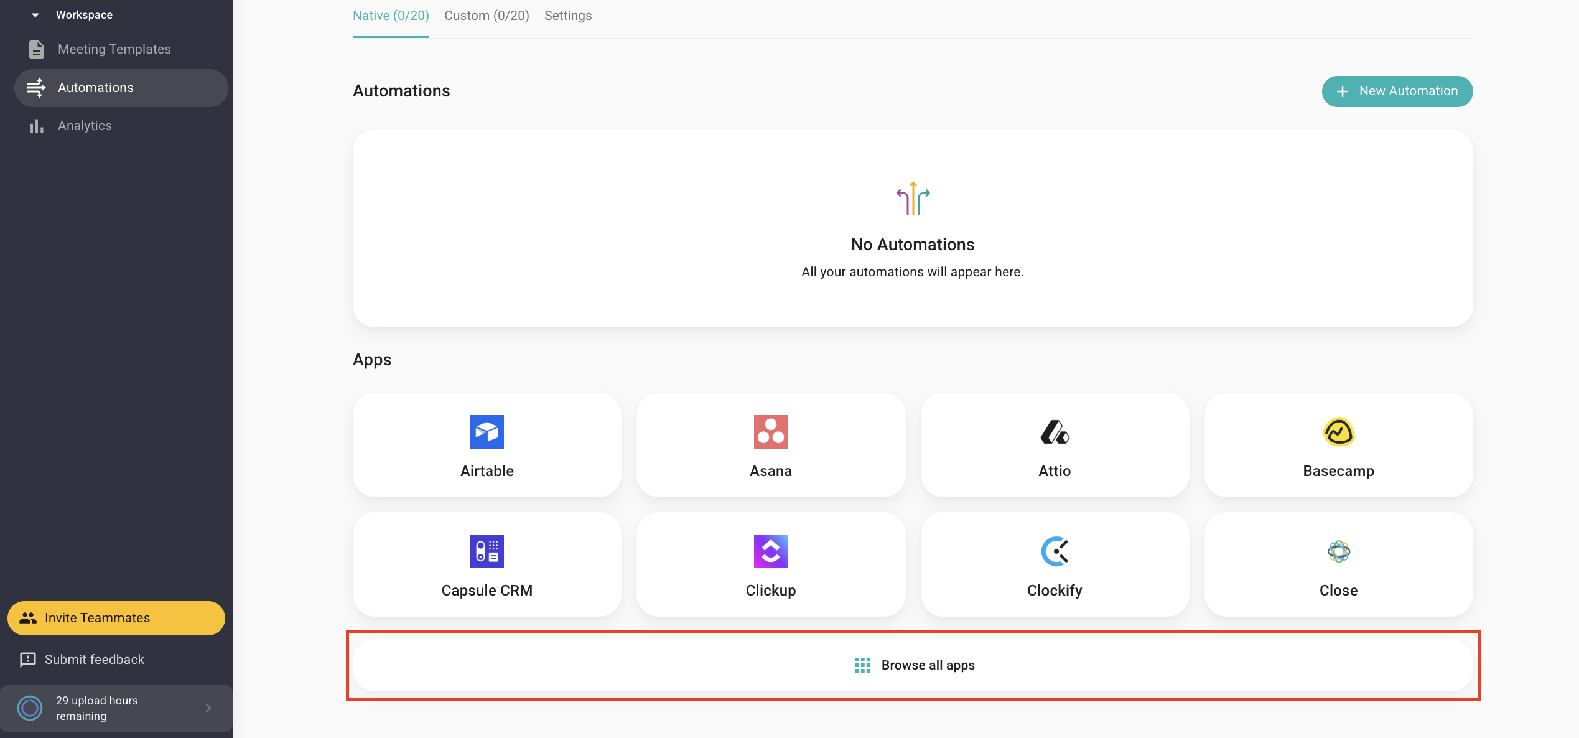This screenshot has width=1579, height=738.
Task: Open the Clockify app icon
Action: pos(1055,551)
